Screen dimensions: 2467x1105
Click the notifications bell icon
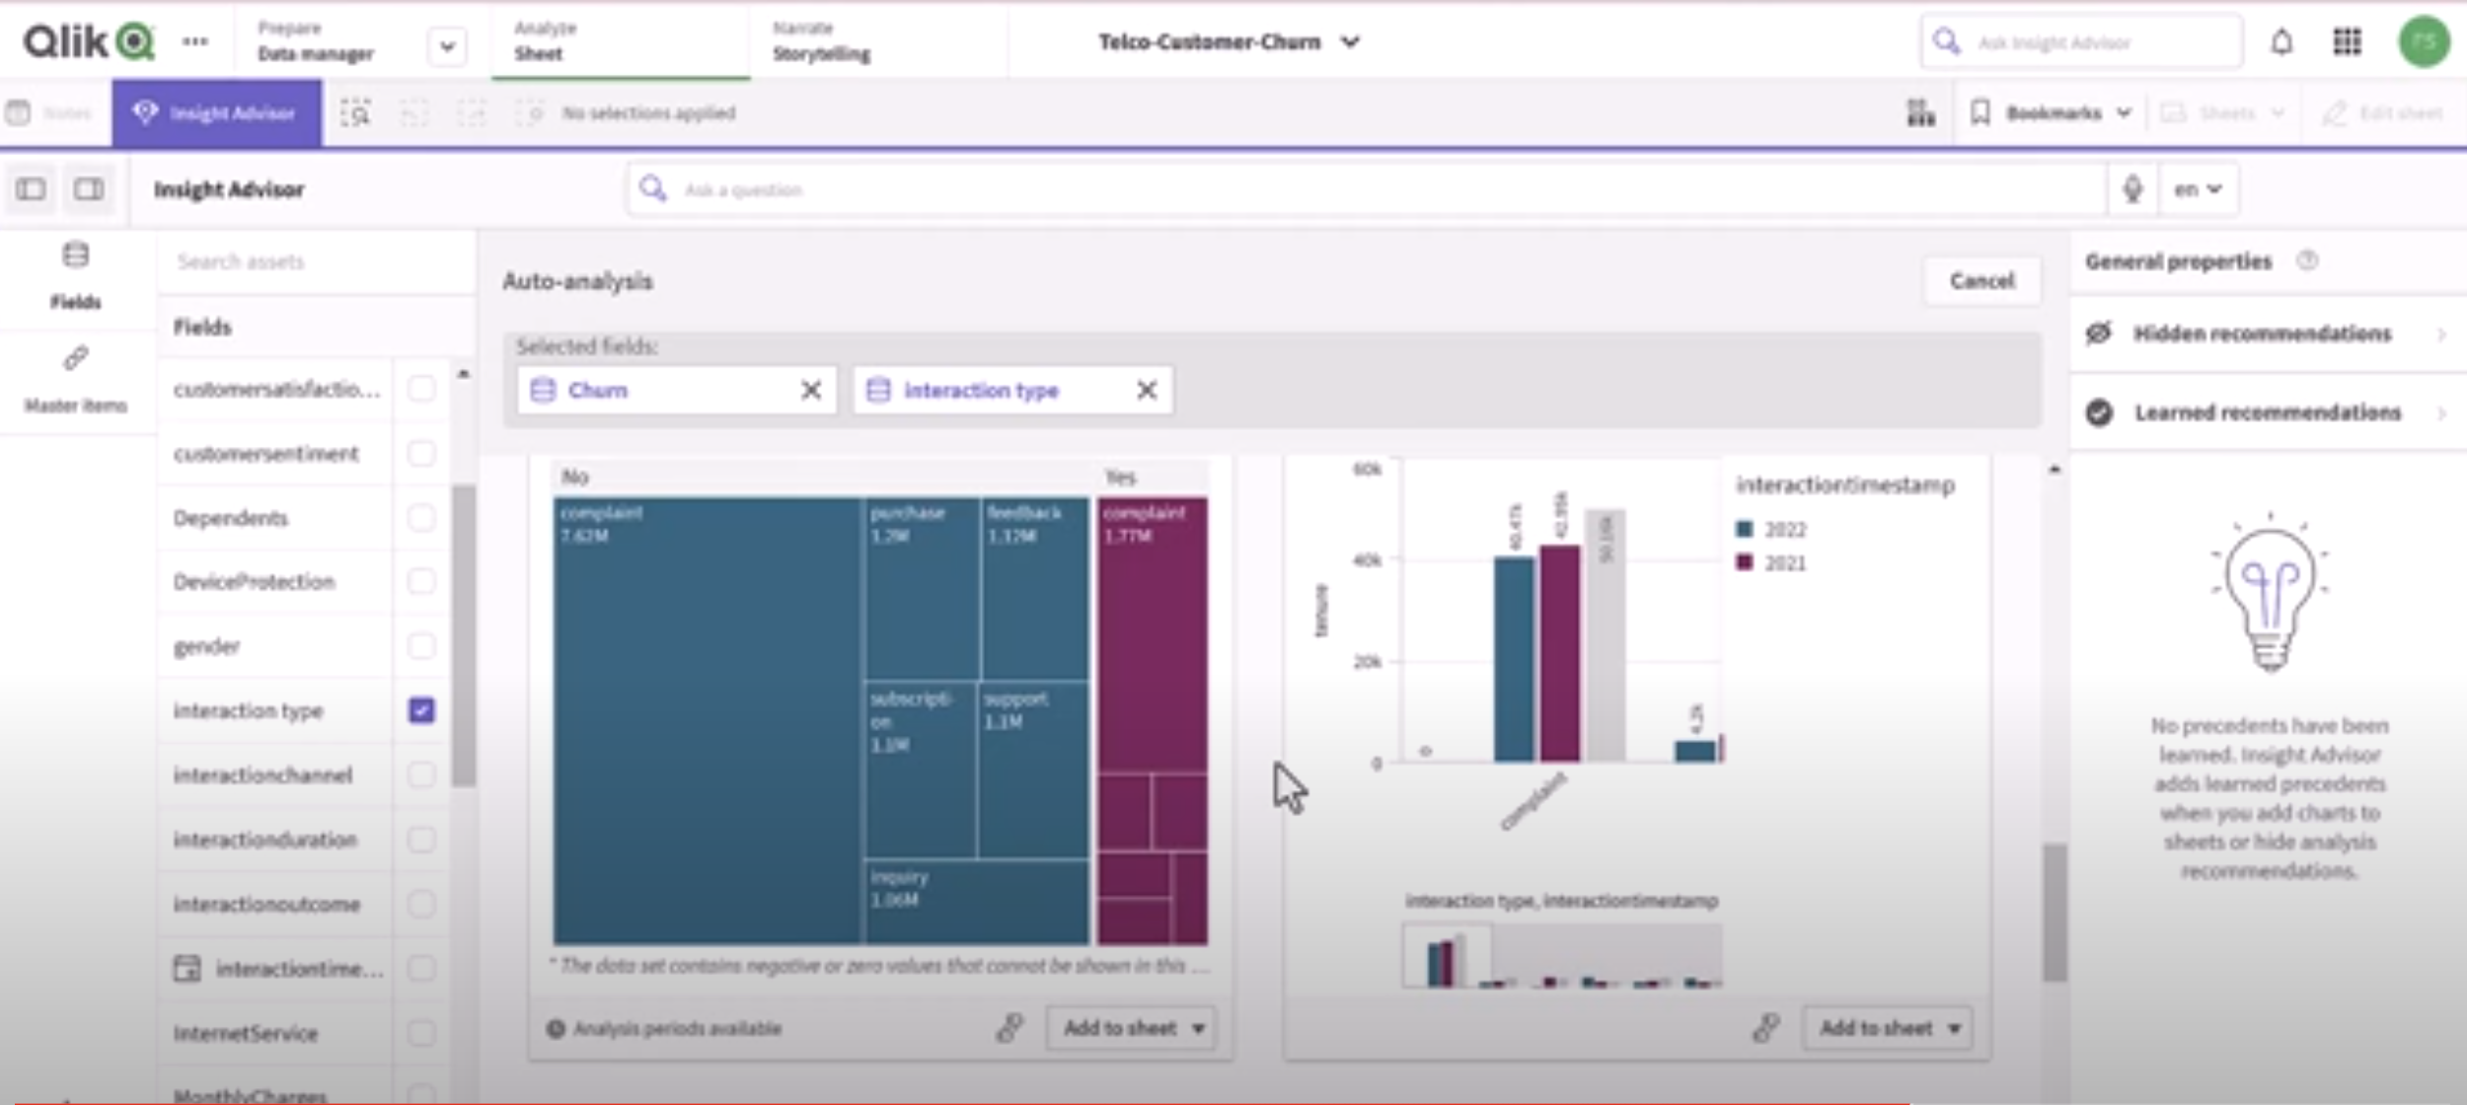point(2280,42)
